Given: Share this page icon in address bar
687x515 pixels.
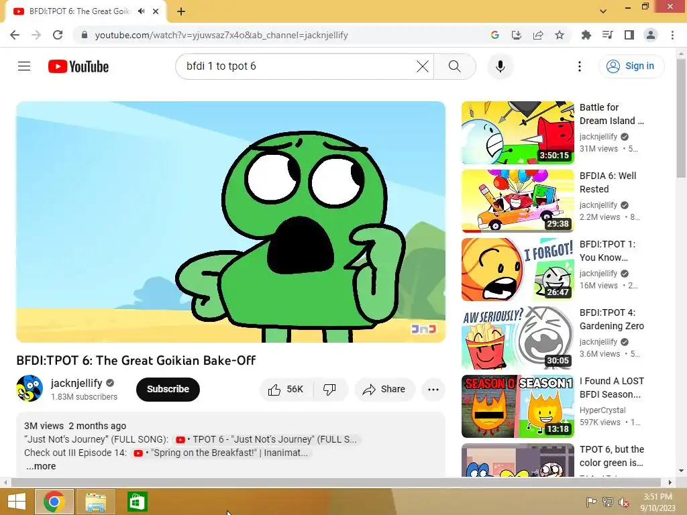Looking at the screenshot, I should click(x=538, y=35).
